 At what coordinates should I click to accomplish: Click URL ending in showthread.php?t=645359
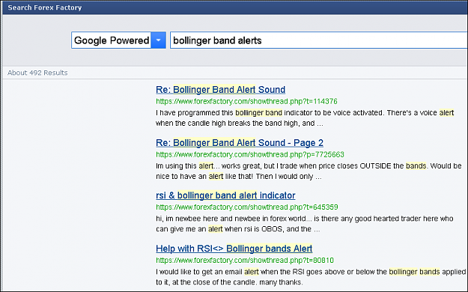click(247, 207)
